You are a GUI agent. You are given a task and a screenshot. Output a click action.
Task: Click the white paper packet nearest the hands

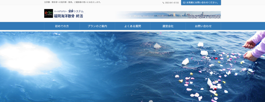click(x=204, y=53)
